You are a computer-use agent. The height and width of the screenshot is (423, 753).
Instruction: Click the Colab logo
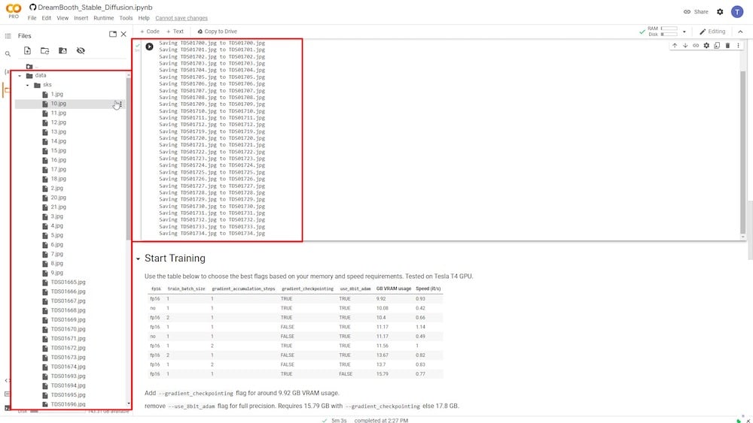click(x=14, y=10)
